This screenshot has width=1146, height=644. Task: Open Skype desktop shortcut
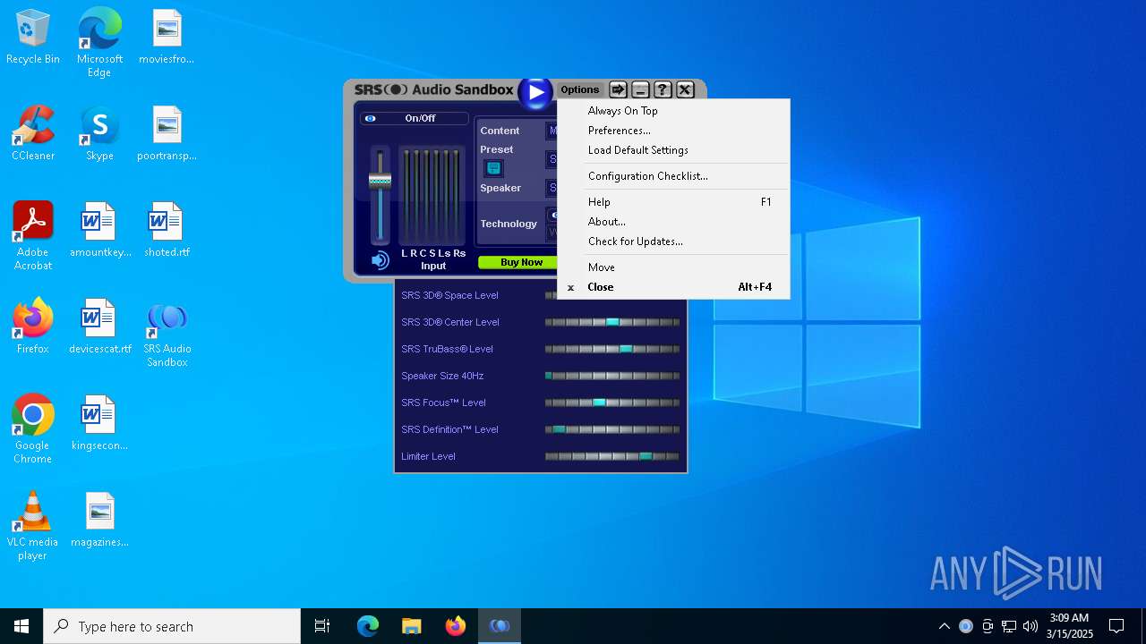pos(99,133)
